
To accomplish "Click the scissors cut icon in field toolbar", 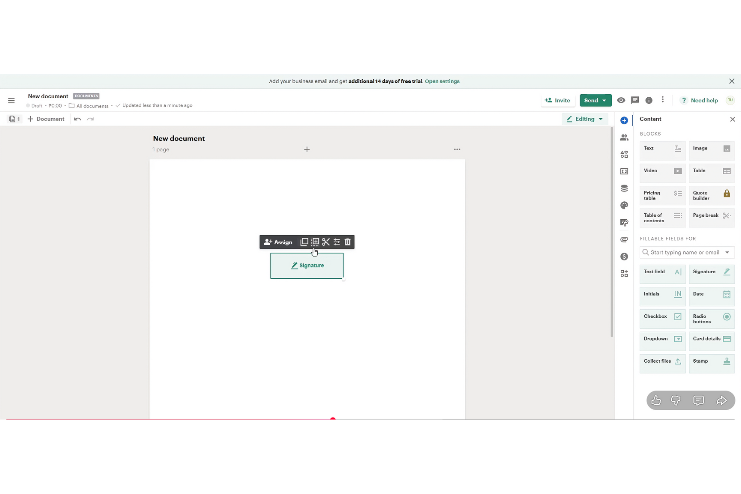I will click(326, 242).
